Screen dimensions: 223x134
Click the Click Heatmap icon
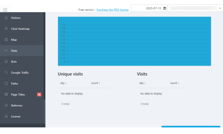(6, 29)
